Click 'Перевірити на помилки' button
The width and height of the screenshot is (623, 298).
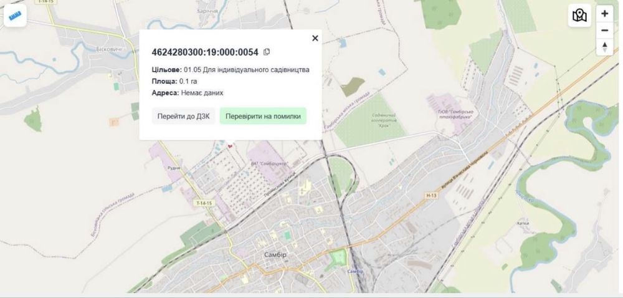click(x=263, y=117)
